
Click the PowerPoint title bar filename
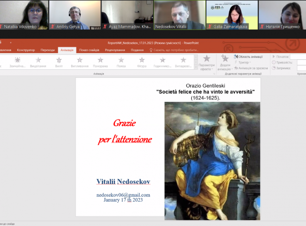[153, 43]
